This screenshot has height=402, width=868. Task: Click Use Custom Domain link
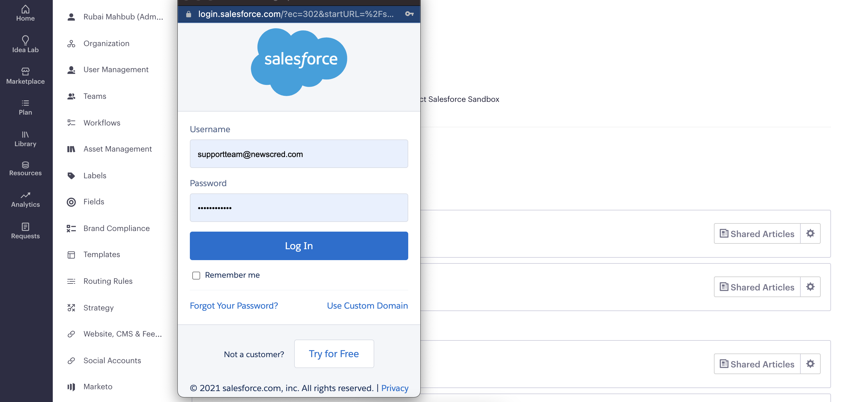[x=367, y=306]
